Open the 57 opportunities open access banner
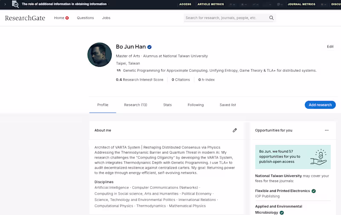This screenshot has width=341, height=215. pyautogui.click(x=293, y=157)
